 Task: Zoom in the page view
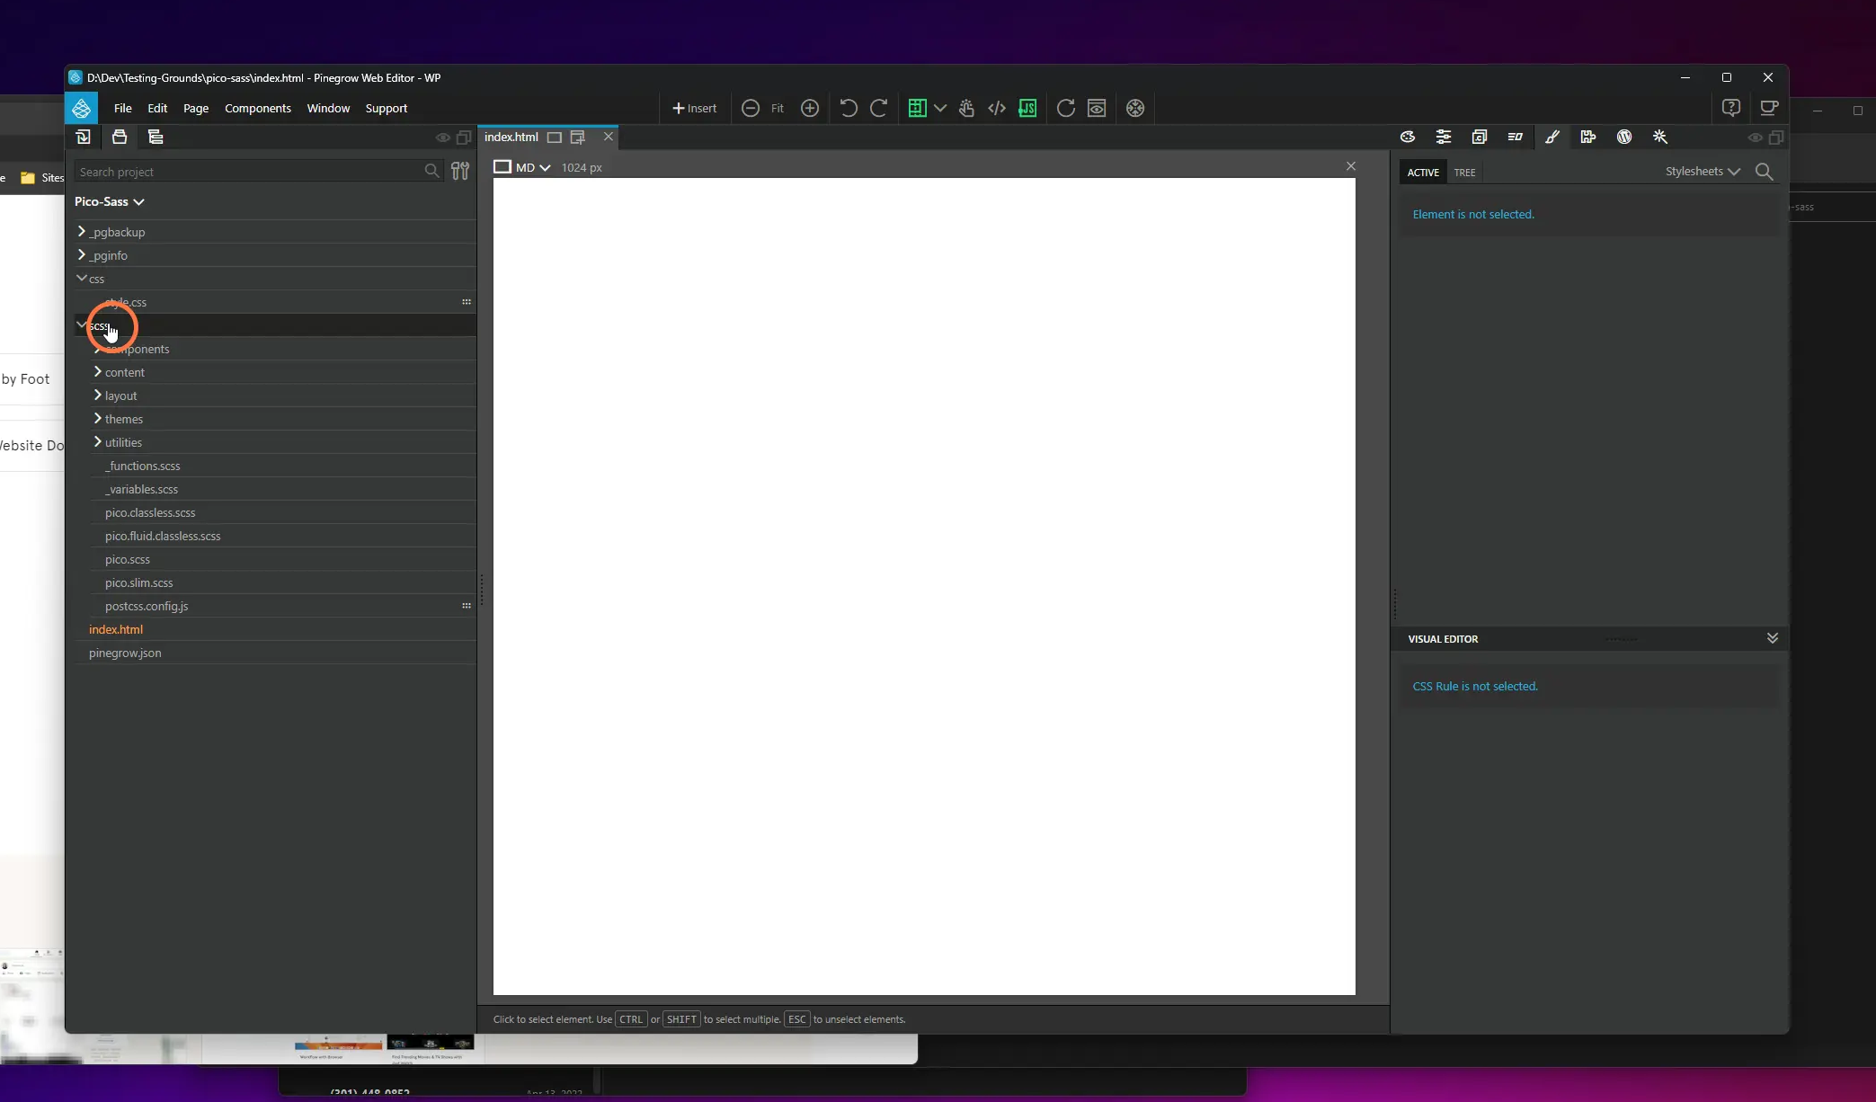pos(809,108)
